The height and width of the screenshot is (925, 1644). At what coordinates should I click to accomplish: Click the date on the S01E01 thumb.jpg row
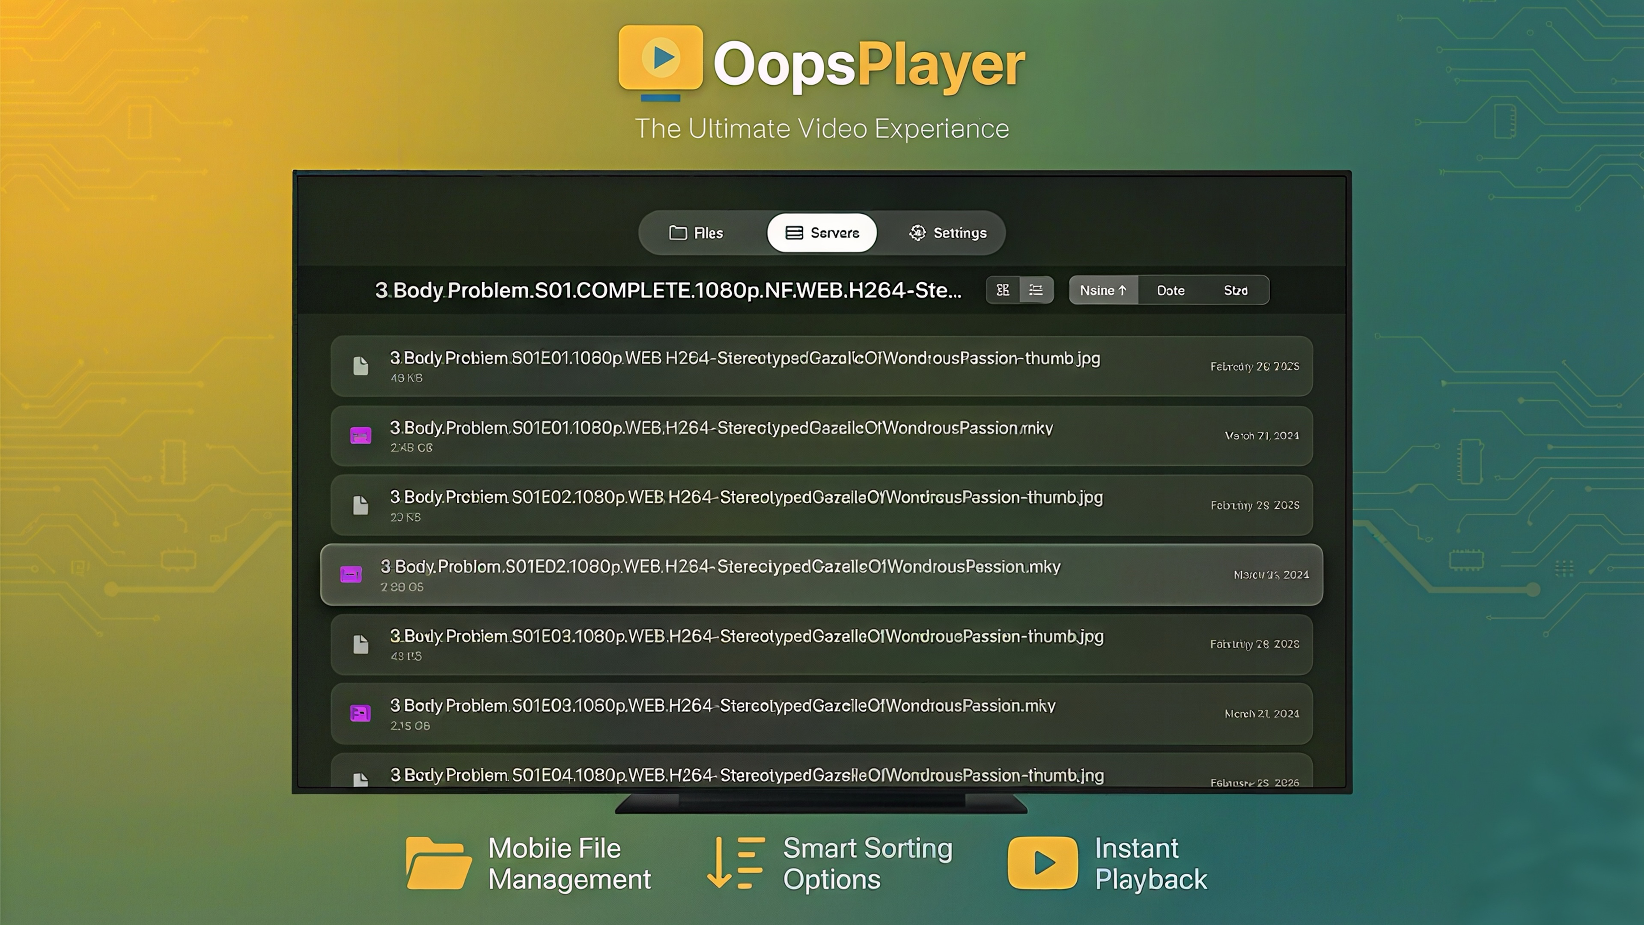(1254, 367)
